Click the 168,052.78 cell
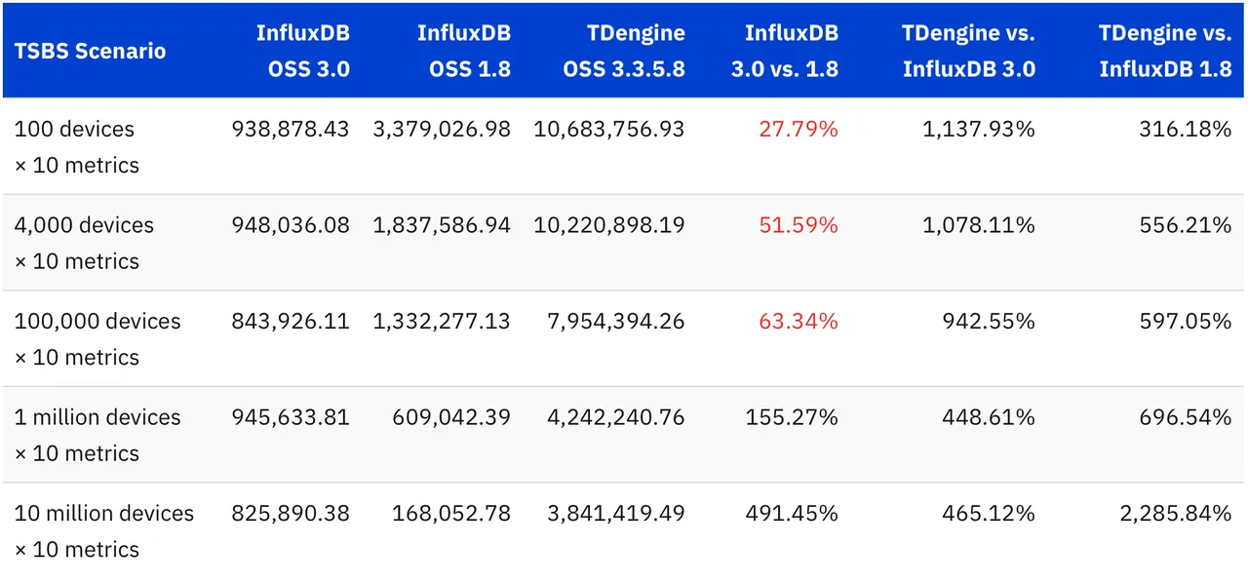The height and width of the screenshot is (582, 1248). coord(450,513)
